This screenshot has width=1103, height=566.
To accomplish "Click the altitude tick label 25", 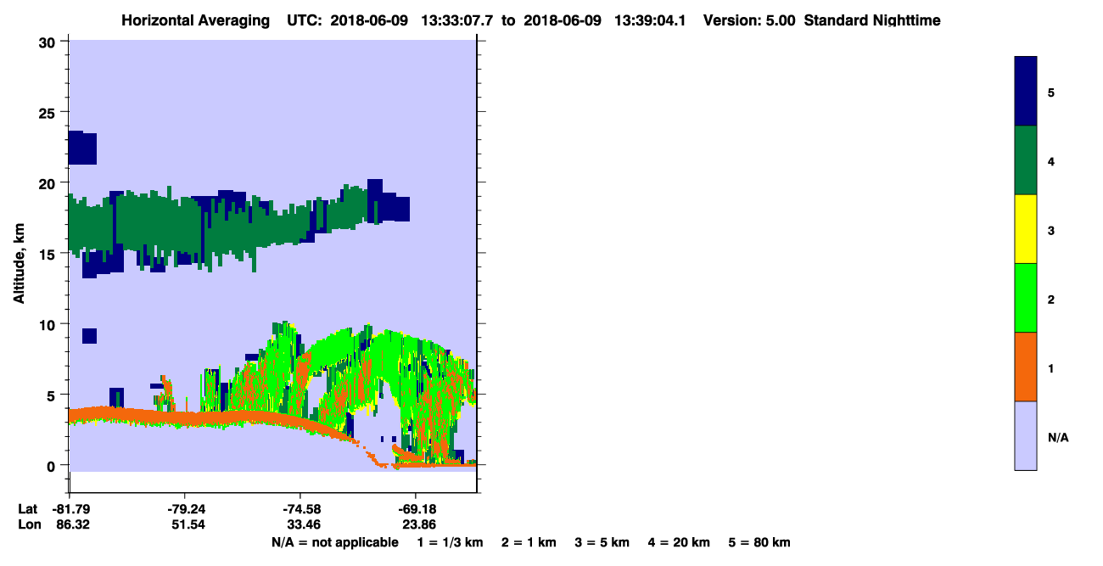I will 48,112.
